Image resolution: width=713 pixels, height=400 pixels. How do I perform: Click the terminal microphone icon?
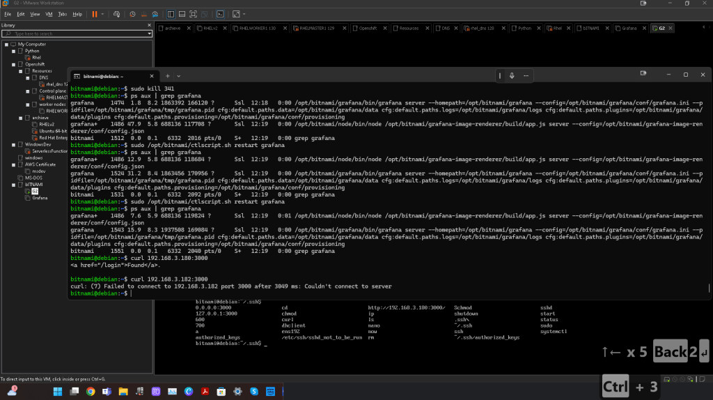(x=512, y=75)
